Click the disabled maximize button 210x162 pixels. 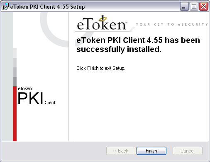click(194, 7)
